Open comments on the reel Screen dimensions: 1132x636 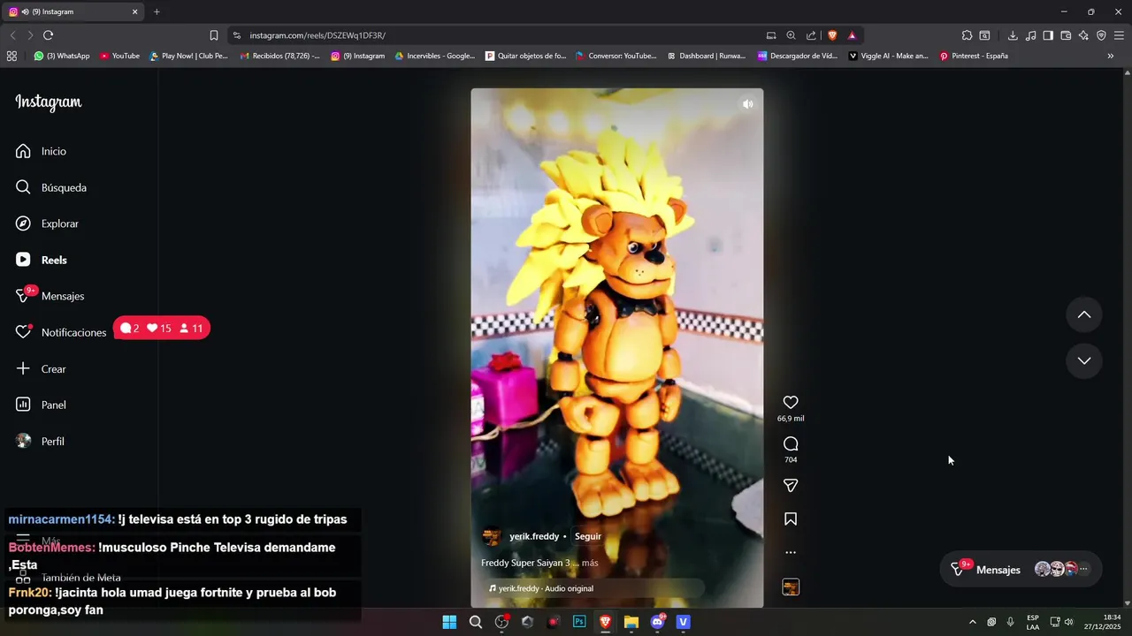coord(791,443)
